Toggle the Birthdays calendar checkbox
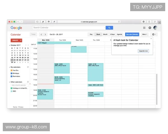Screen dimensions: 168x134 pyautogui.click(x=11, y=73)
